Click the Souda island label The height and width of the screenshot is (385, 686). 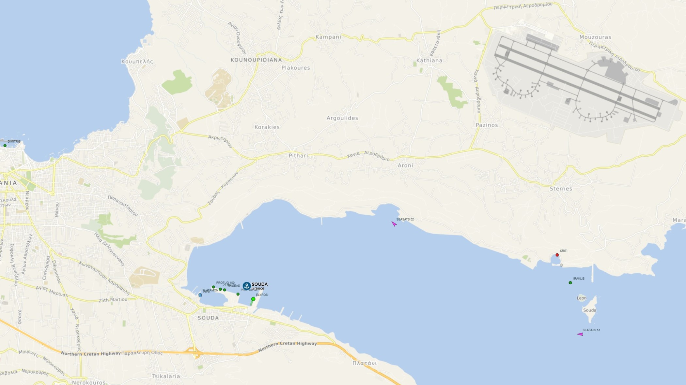point(590,310)
